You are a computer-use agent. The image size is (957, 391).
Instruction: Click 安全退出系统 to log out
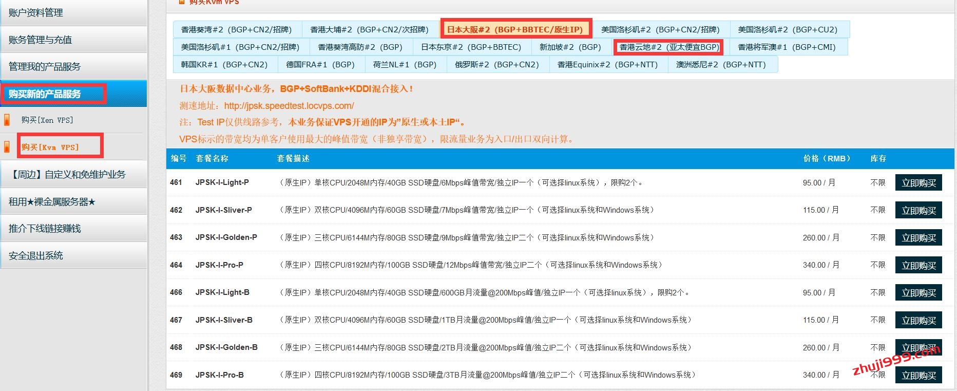tap(36, 255)
